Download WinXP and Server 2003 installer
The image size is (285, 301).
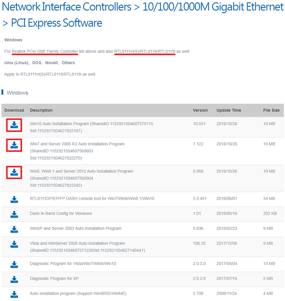point(14,229)
